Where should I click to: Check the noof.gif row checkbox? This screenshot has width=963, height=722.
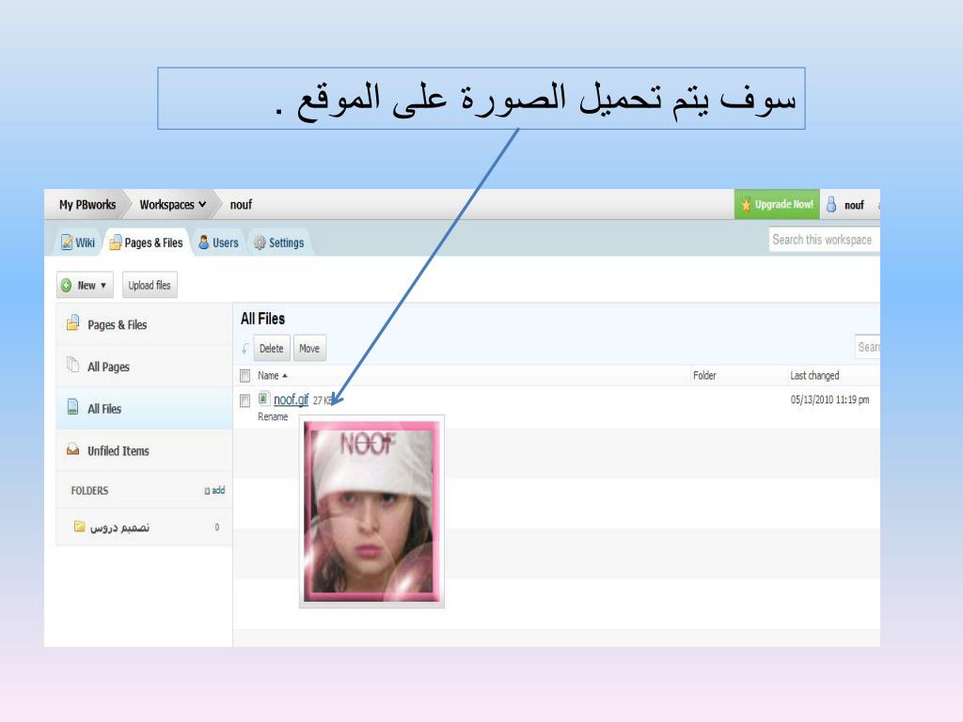pyautogui.click(x=245, y=400)
